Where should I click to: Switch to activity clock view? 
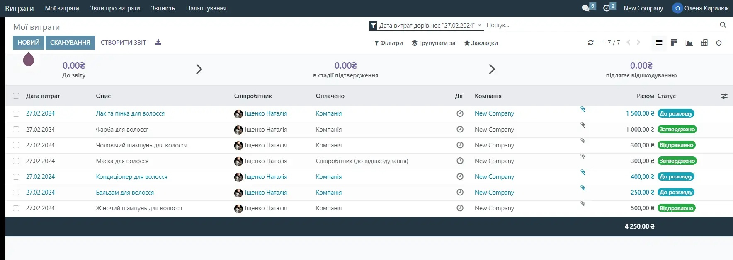[x=719, y=43]
